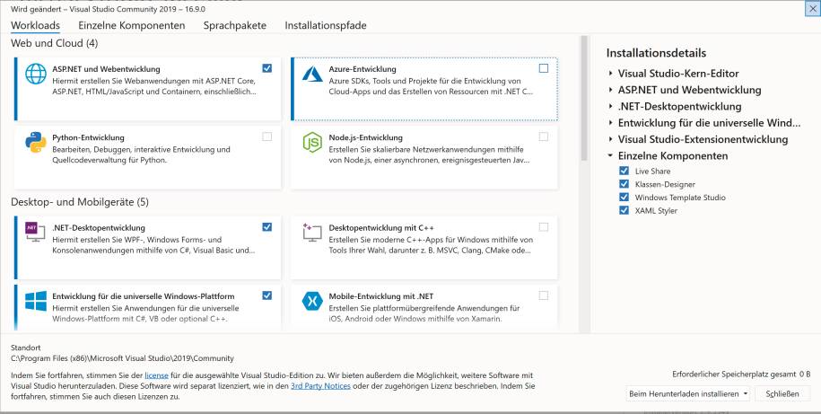Click the Desktopentwicklung mit C++ icon
The height and width of the screenshot is (414, 821).
[312, 233]
